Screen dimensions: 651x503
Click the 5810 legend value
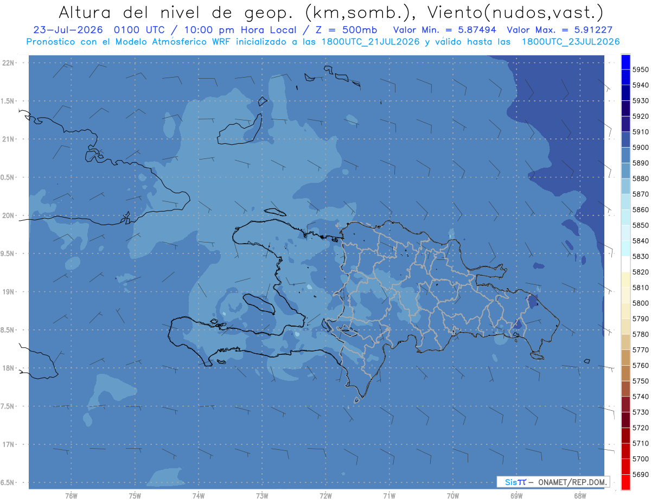tap(641, 288)
